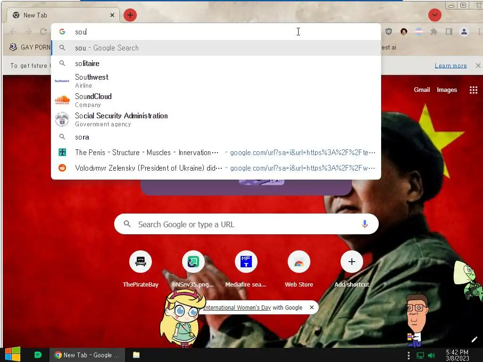Click the 'Search Google or type a URL' box

pyautogui.click(x=246, y=224)
